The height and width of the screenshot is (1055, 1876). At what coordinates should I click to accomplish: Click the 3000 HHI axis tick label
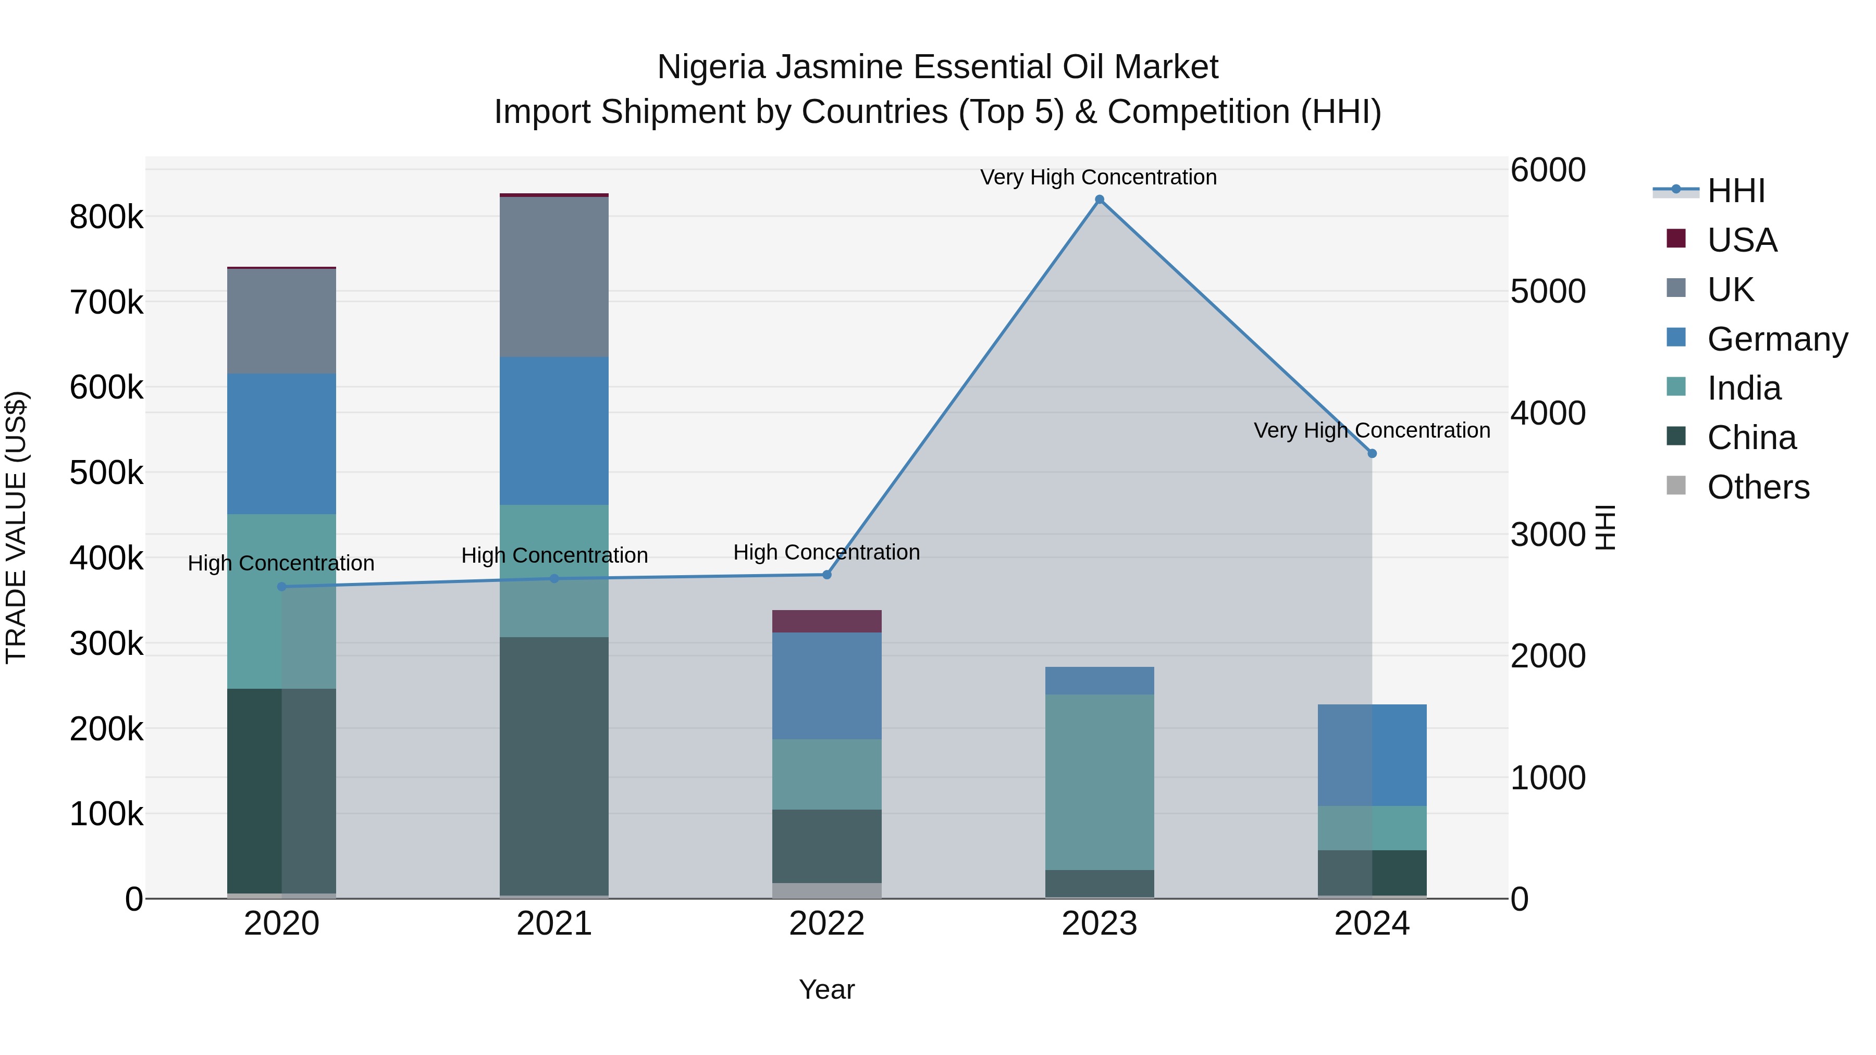tap(1548, 535)
